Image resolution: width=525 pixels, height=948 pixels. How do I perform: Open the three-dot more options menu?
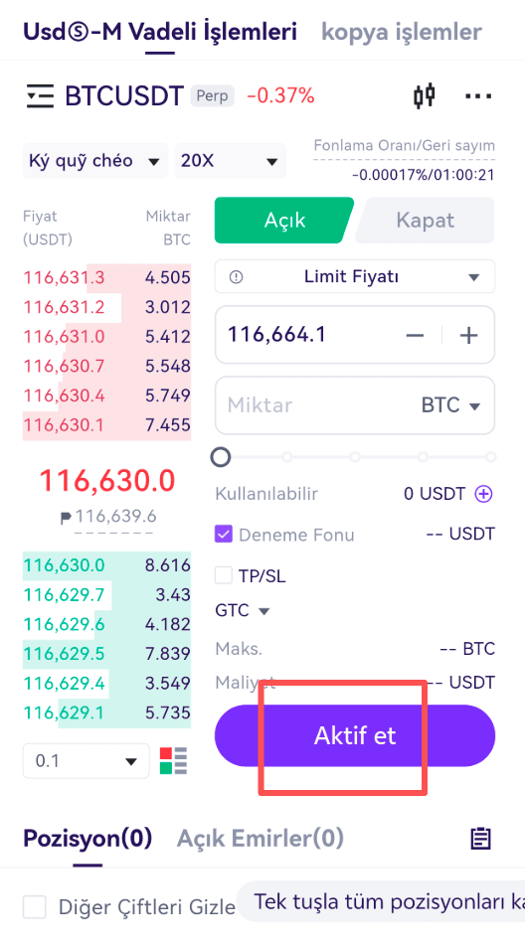click(478, 96)
